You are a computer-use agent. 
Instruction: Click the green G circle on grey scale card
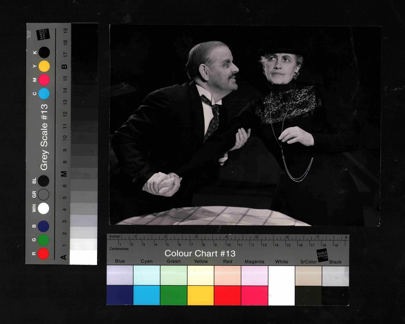44,240
